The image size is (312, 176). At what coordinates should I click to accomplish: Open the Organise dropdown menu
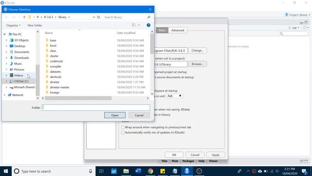13,25
